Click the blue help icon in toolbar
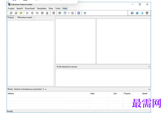This screenshot has width=167, height=113. point(85,13)
